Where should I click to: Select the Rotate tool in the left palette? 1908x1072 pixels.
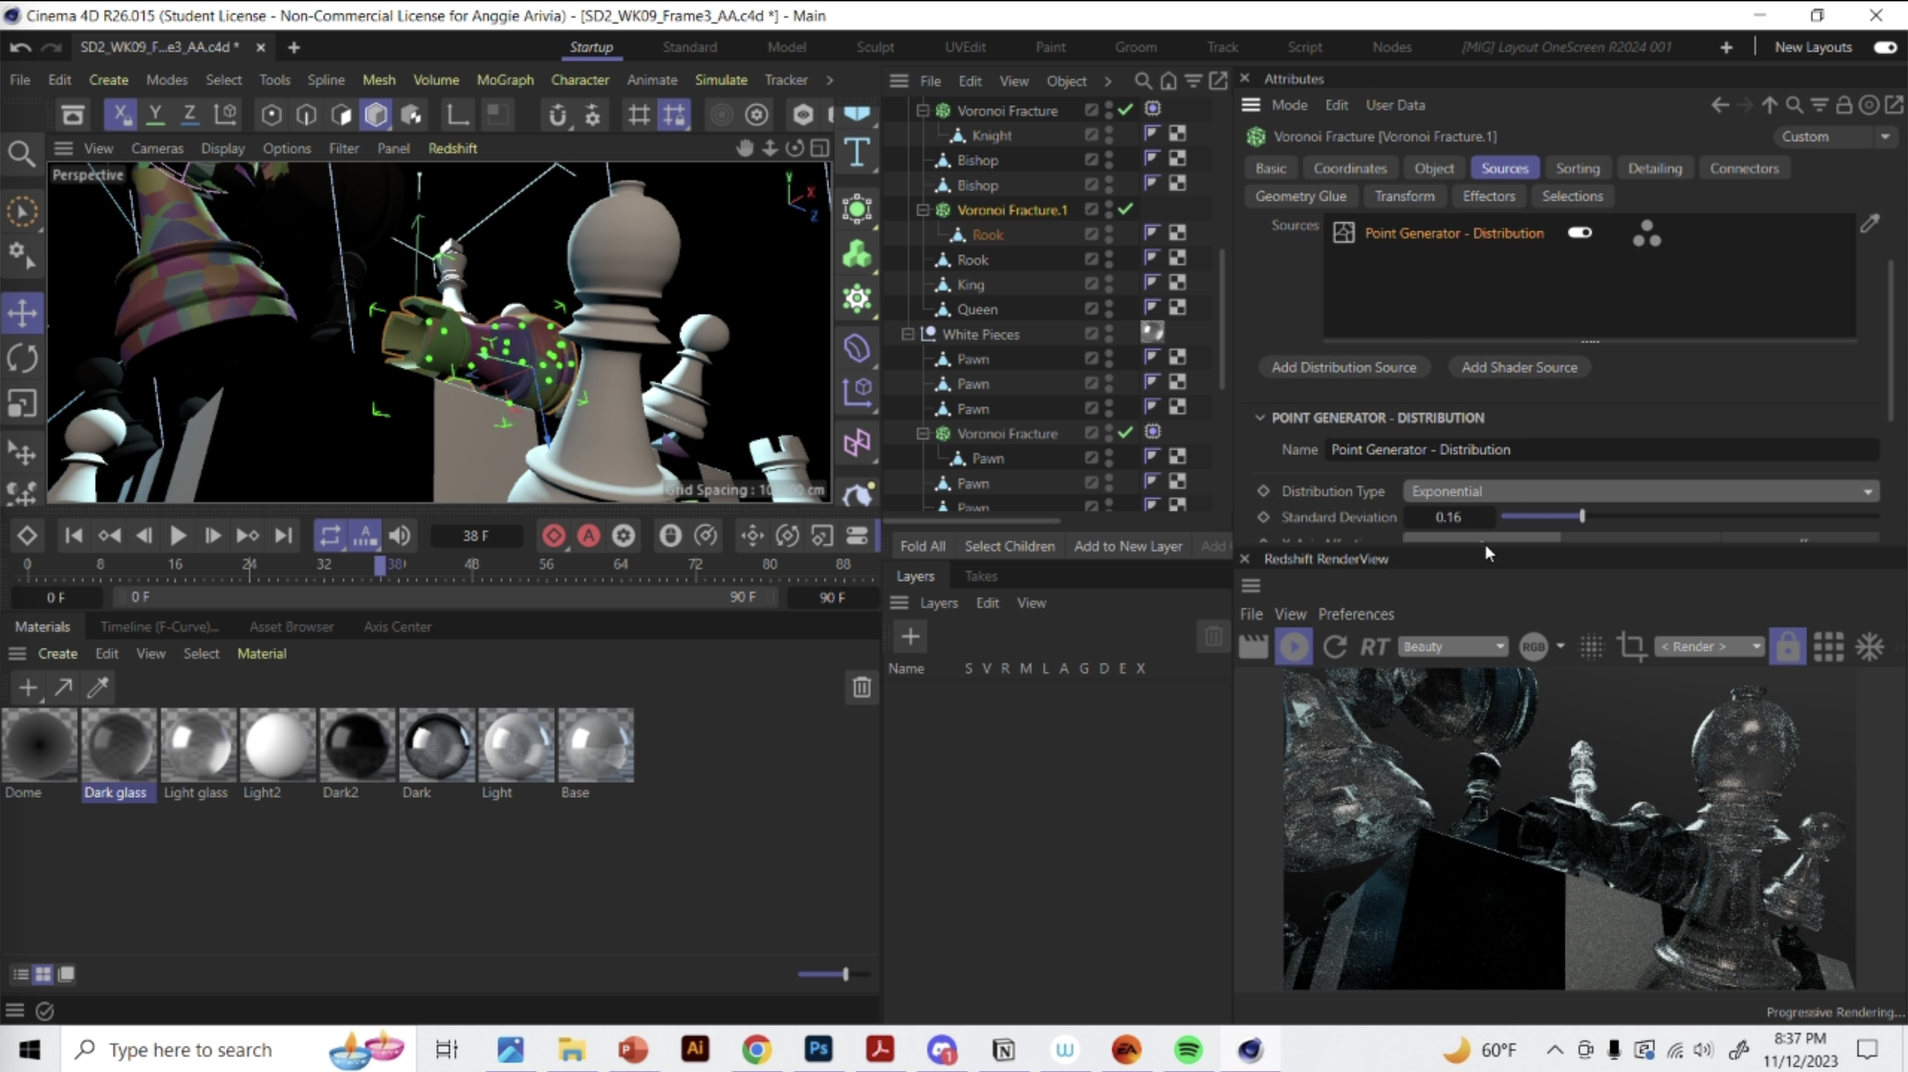pyautogui.click(x=22, y=359)
